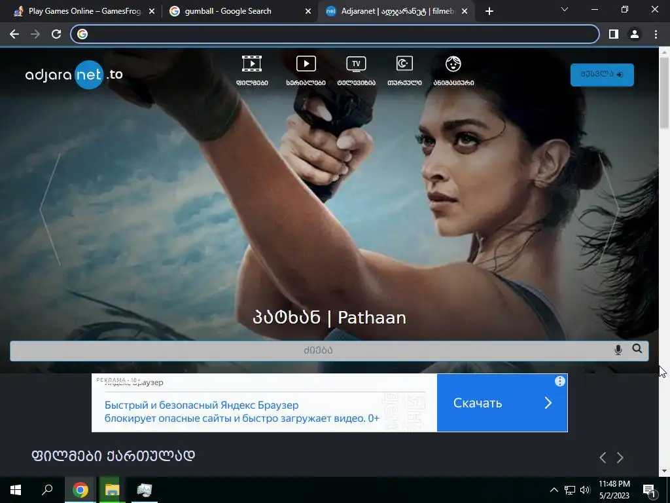Switch to Play Games Online GamesFrog tab
This screenshot has width=670, height=503.
pos(84,11)
